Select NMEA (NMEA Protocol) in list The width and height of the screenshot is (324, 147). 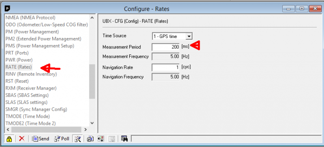tap(30, 17)
